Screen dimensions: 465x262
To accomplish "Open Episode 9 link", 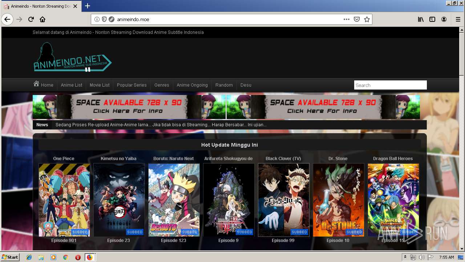I will point(229,240).
